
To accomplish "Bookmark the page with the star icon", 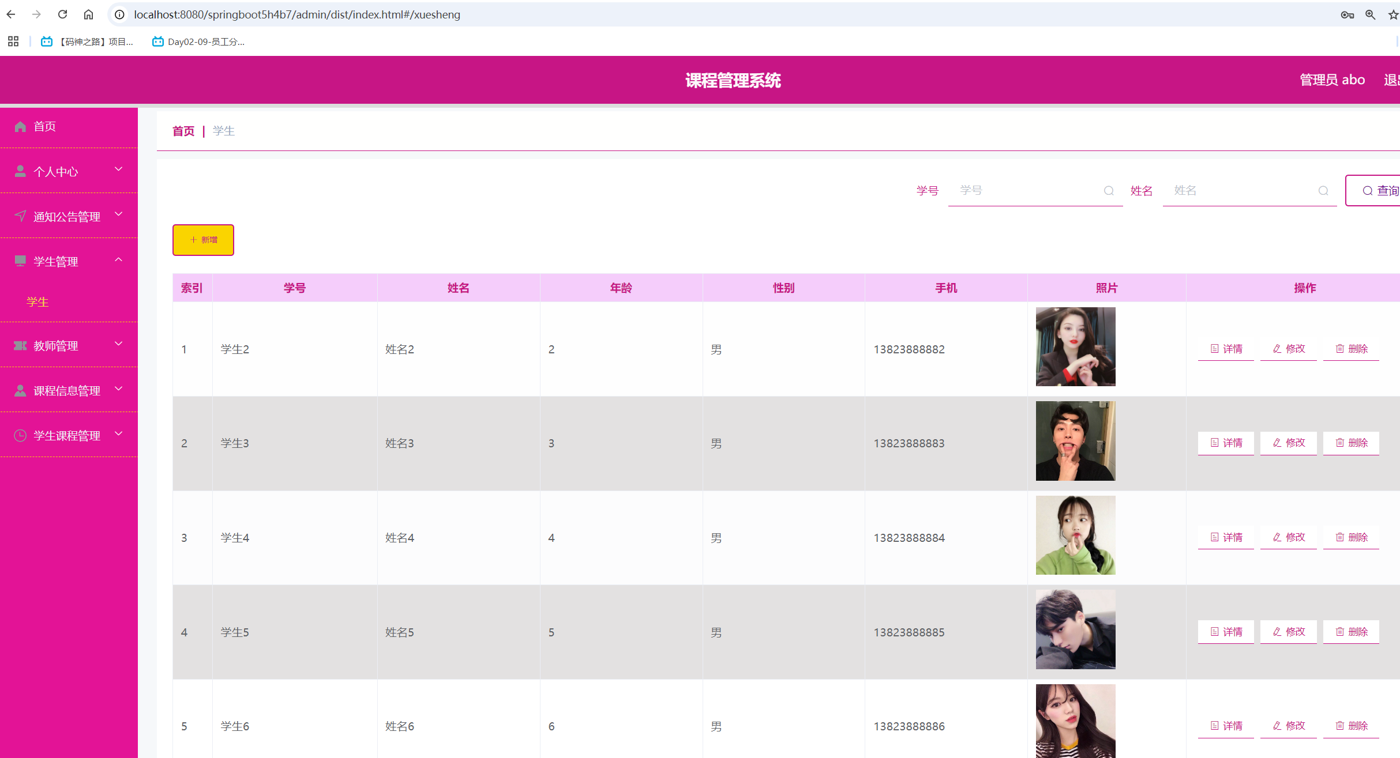I will pos(1393,14).
